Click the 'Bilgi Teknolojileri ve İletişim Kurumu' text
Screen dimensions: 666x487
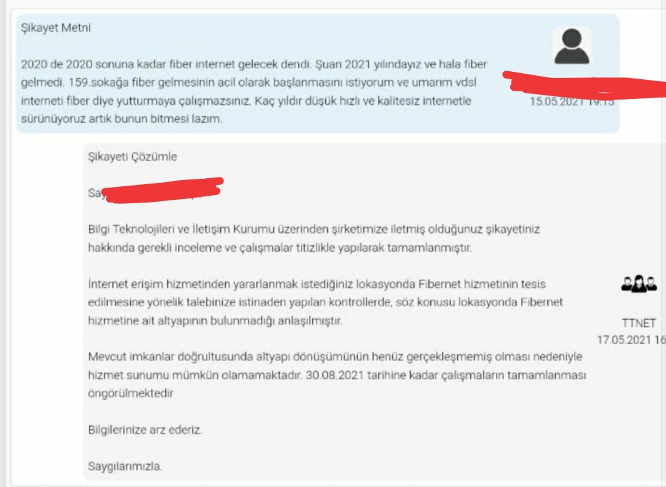point(182,230)
